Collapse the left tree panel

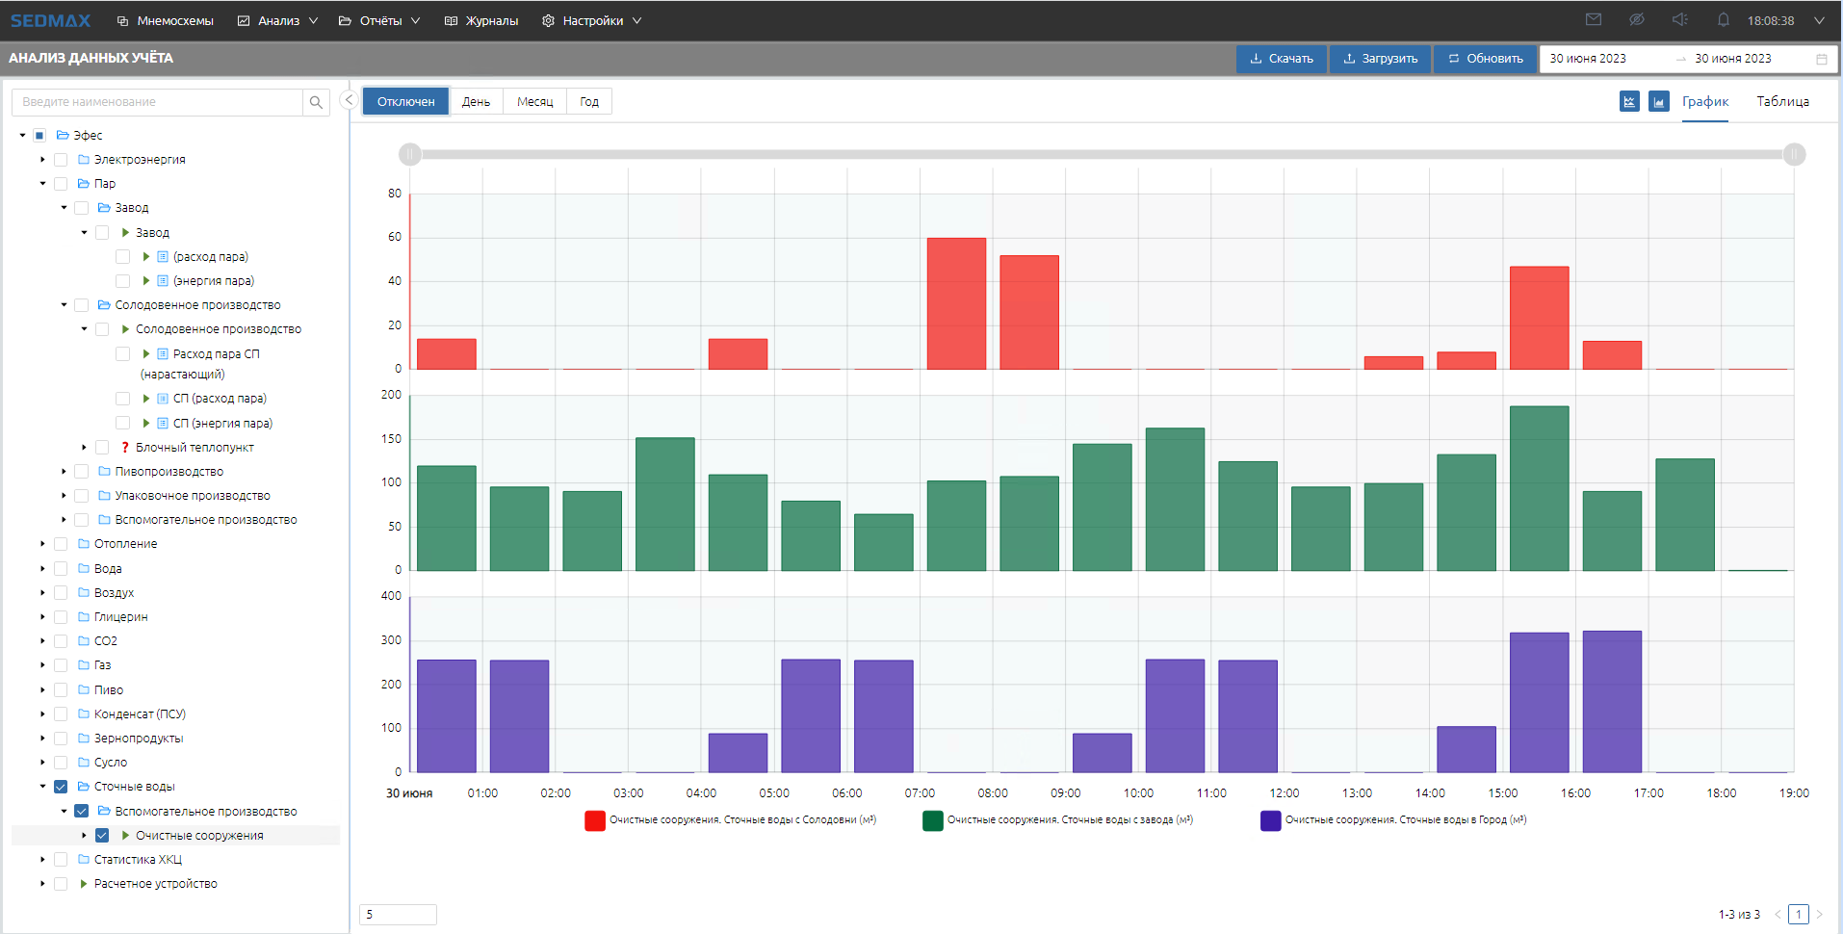coord(350,100)
